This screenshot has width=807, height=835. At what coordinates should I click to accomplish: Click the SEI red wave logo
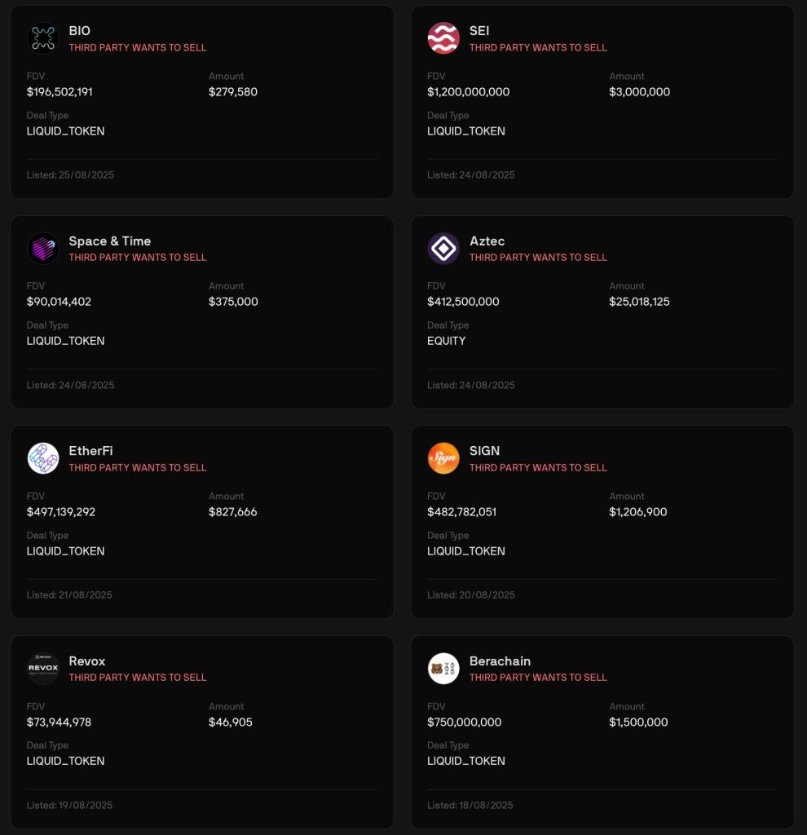coord(443,38)
